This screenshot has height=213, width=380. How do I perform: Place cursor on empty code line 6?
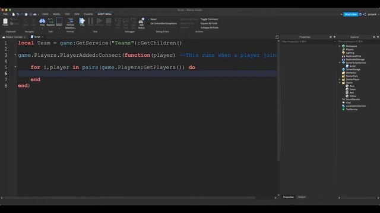tap(147, 73)
